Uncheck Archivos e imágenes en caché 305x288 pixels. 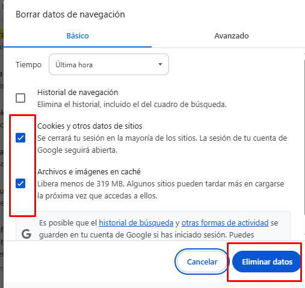point(20,183)
